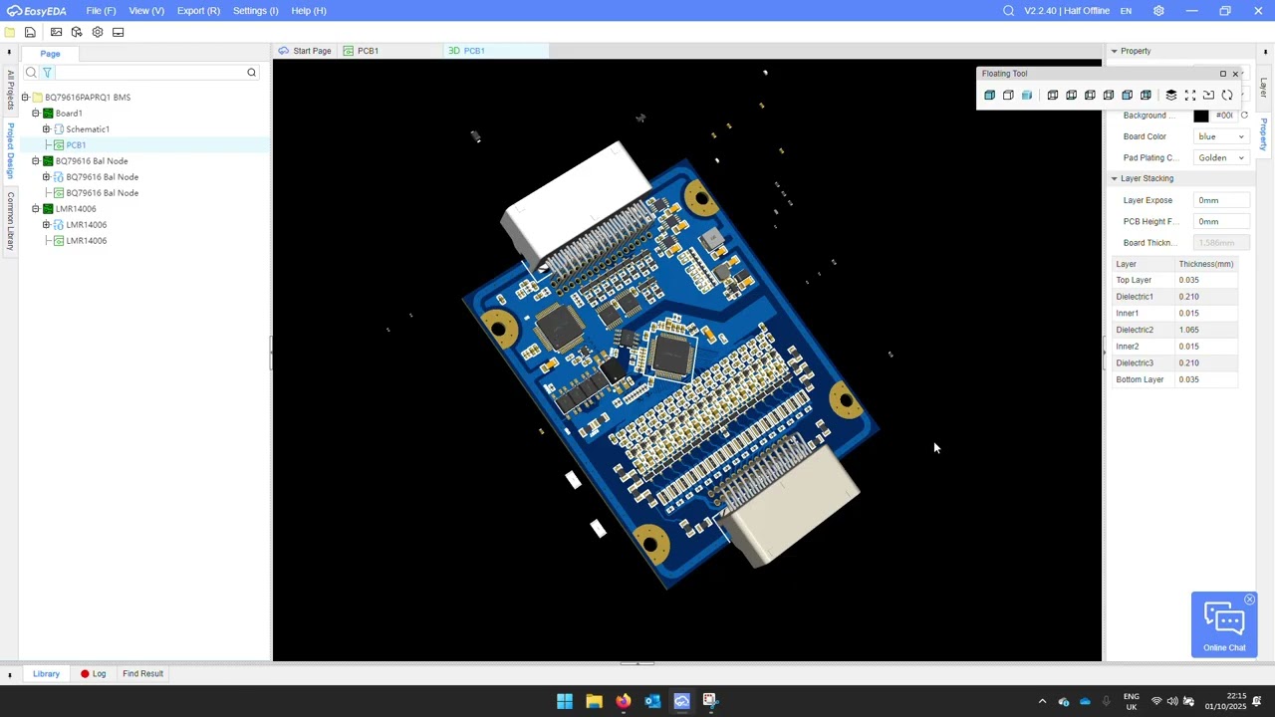1275x717 pixels.
Task: Open the File (F) menu
Action: pyautogui.click(x=101, y=11)
